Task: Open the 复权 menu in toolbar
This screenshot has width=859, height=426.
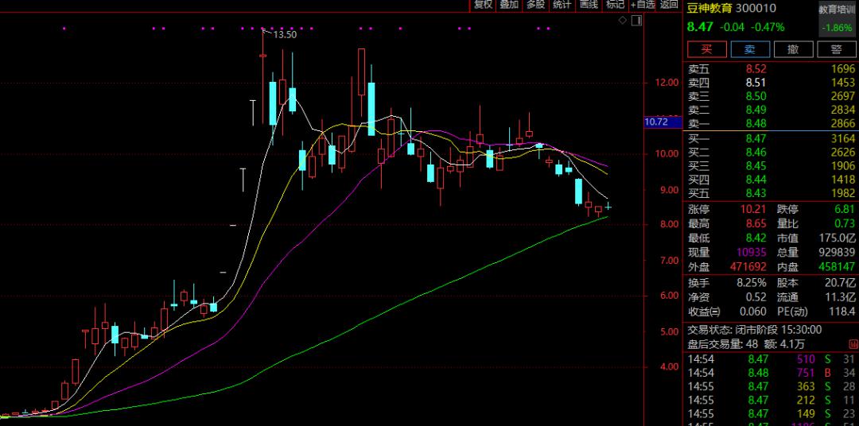Action: point(483,5)
